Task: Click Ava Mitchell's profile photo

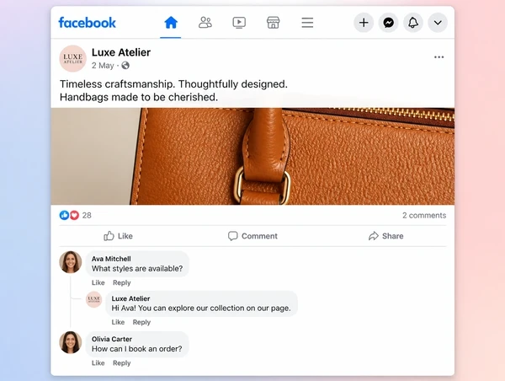Action: pos(71,262)
